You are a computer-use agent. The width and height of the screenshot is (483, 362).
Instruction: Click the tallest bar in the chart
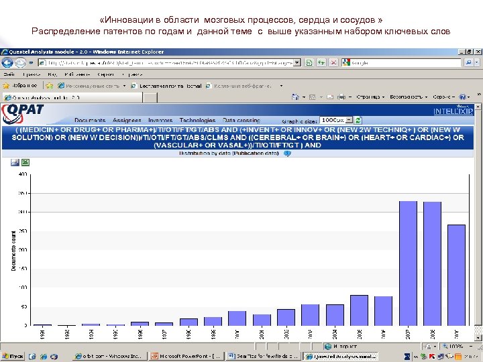408,263
